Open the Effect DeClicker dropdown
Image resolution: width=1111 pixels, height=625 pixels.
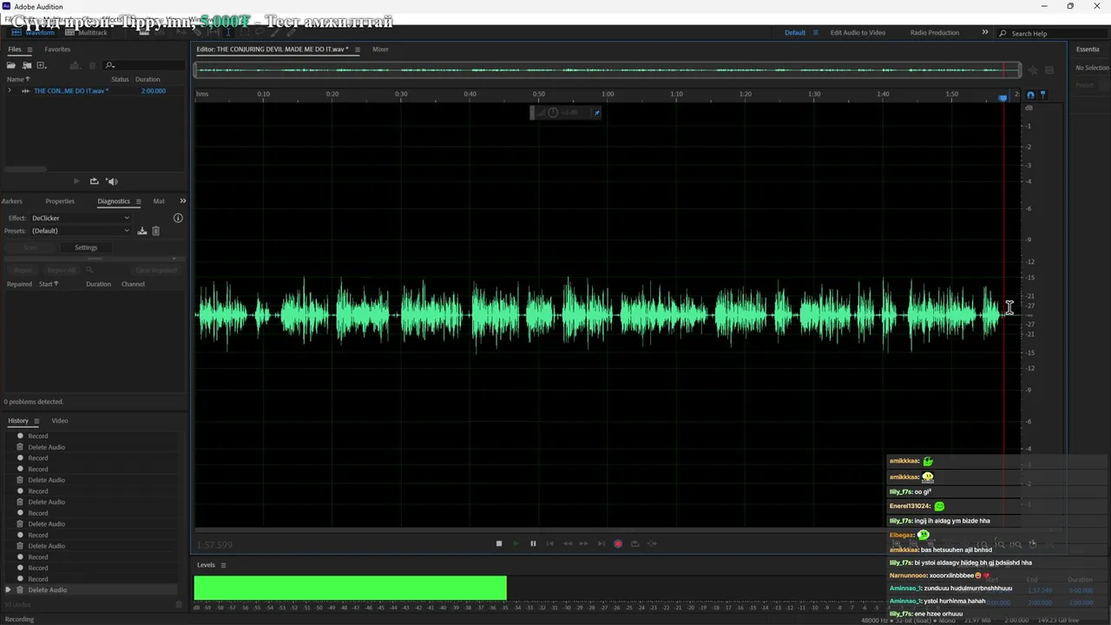point(81,218)
